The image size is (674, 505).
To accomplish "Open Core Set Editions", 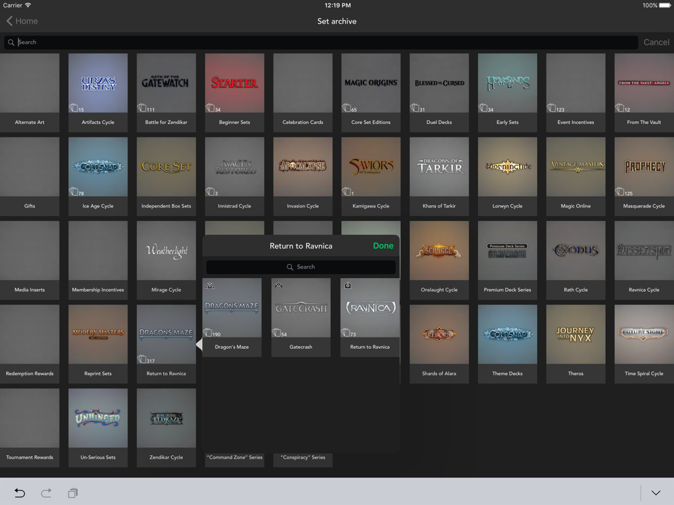I will [371, 93].
